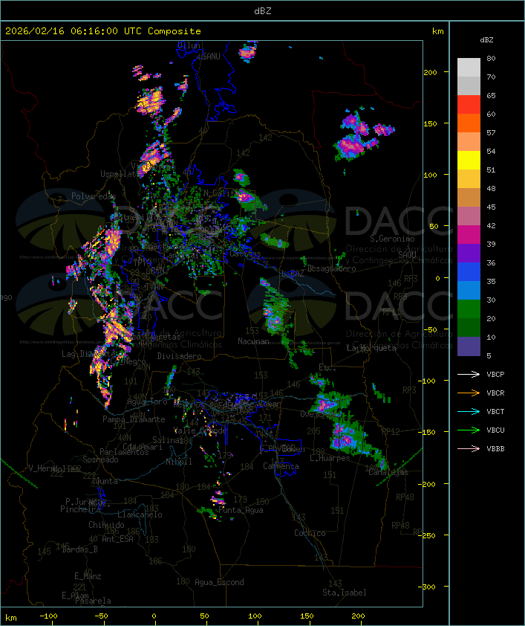525x626 pixels.
Task: Pick the red legend swatch below 65
Action: (469, 105)
